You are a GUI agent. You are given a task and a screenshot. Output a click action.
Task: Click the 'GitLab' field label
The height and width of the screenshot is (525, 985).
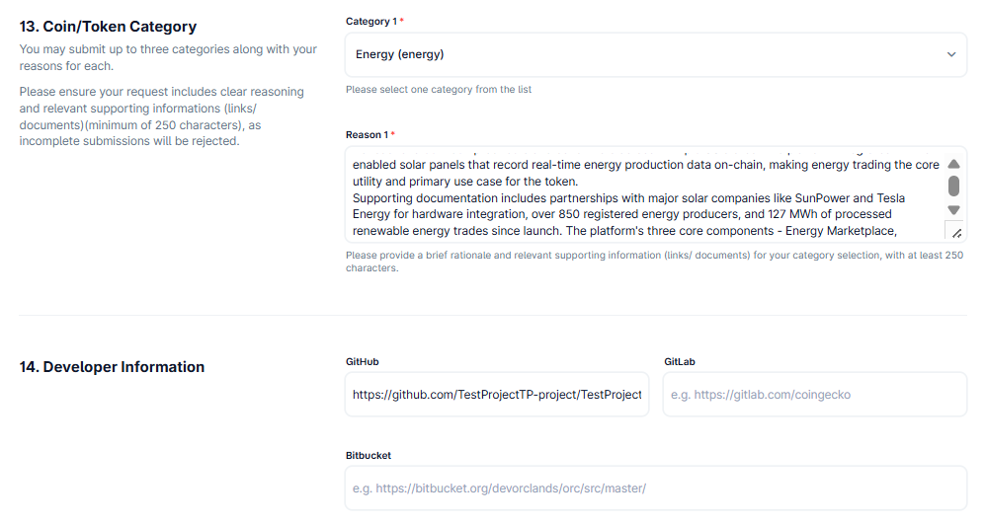tap(680, 362)
